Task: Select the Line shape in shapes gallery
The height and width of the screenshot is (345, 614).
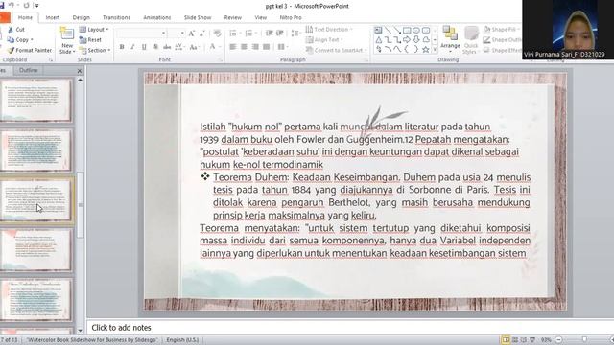Action: pyautogui.click(x=388, y=30)
